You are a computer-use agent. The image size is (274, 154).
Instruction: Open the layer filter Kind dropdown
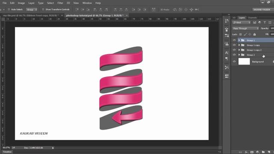tap(241, 22)
